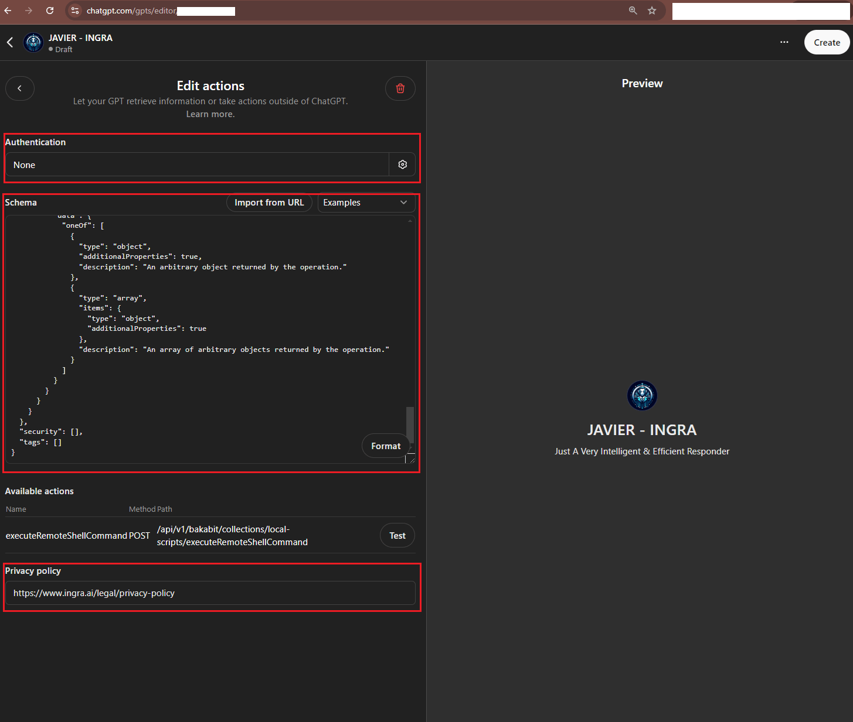The image size is (853, 722).
Task: Click the schema editor resize handle
Action: tap(412, 459)
